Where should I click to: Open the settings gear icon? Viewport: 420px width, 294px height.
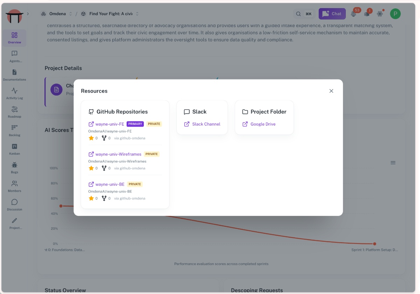tap(380, 14)
